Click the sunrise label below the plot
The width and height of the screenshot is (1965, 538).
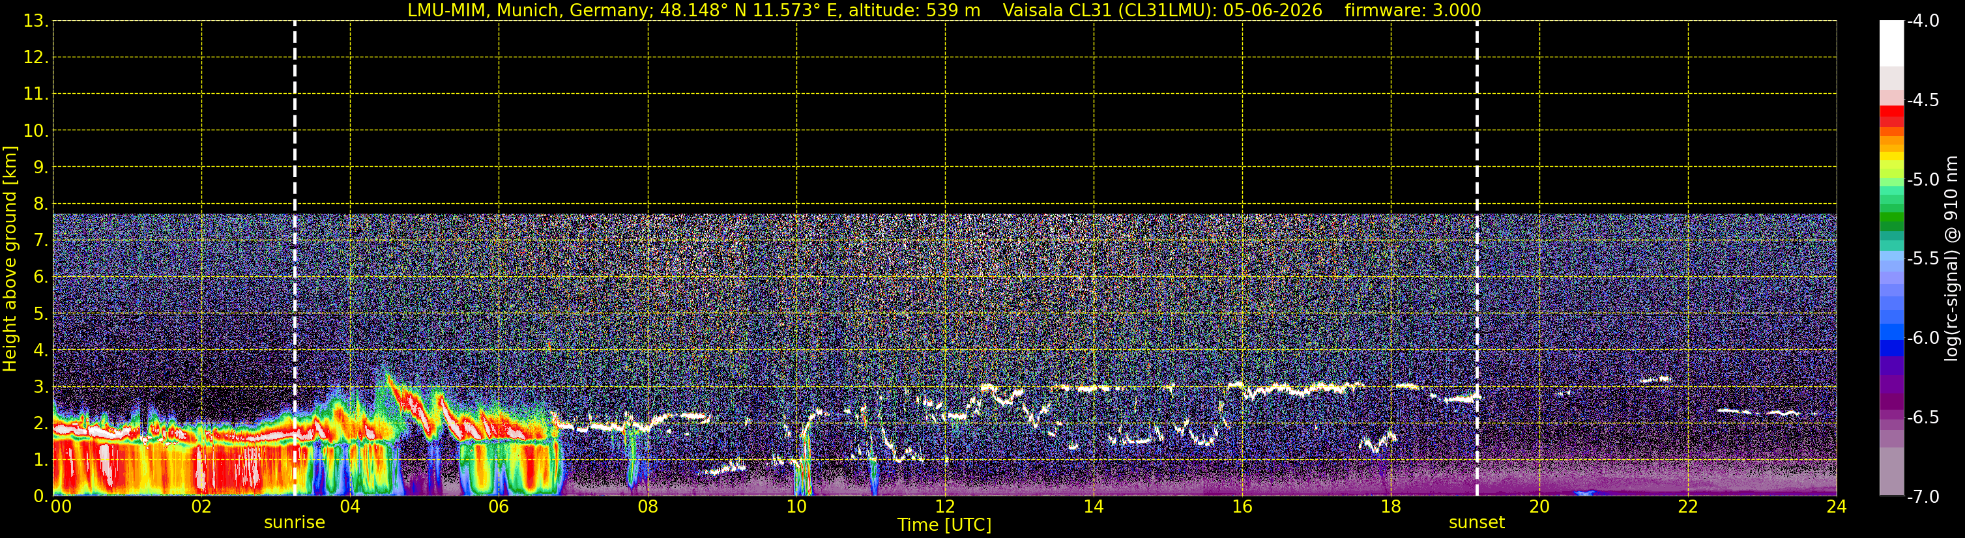[x=295, y=523]
